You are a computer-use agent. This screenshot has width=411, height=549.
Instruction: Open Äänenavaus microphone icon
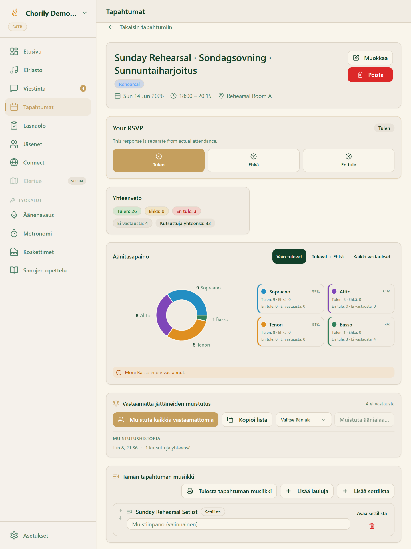(14, 215)
